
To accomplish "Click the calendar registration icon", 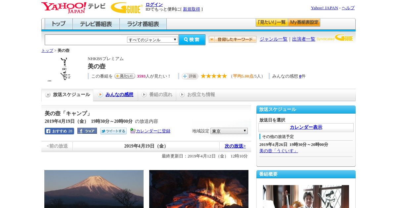I will pyautogui.click(x=133, y=131).
